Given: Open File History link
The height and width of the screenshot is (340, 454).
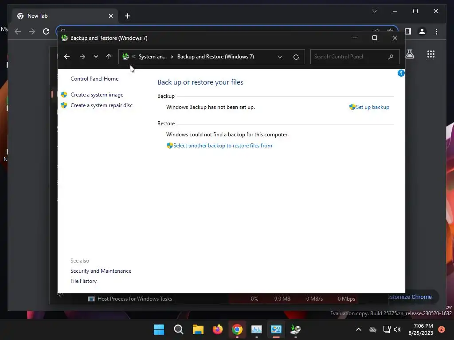Looking at the screenshot, I should click(83, 281).
